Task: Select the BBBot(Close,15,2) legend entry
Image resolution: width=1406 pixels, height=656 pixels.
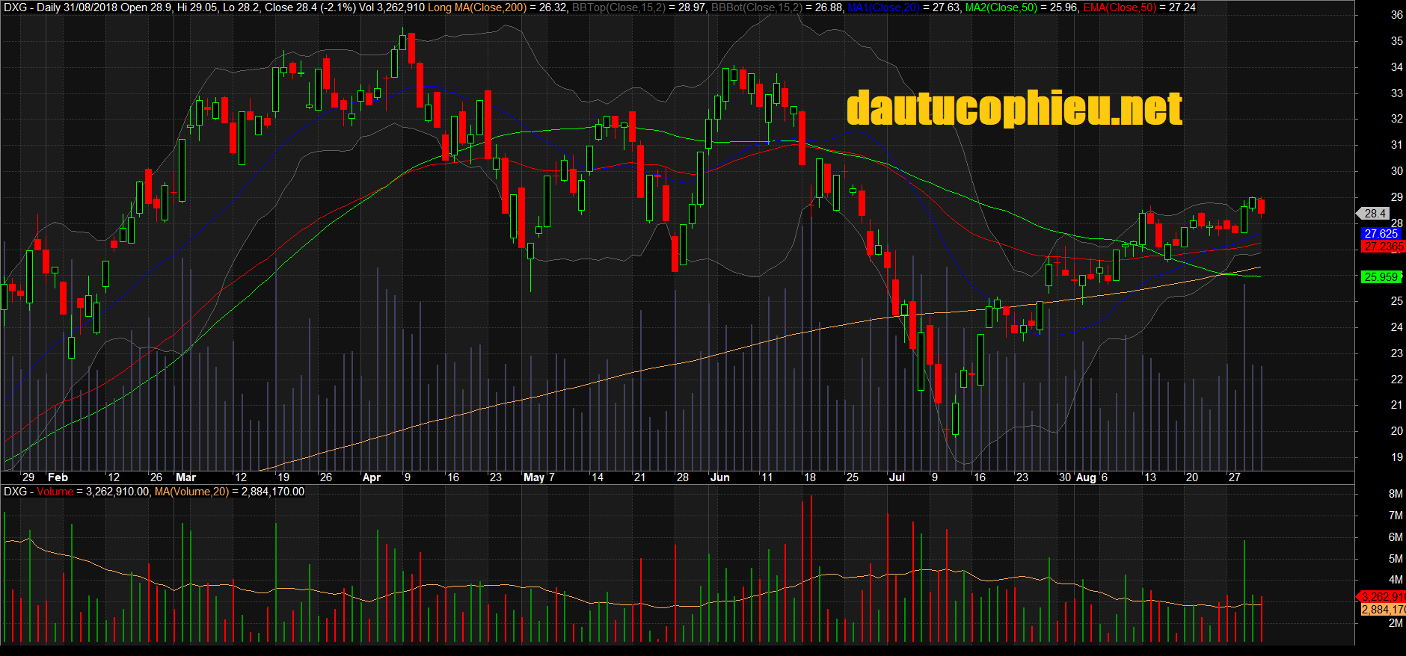Action: pos(756,7)
